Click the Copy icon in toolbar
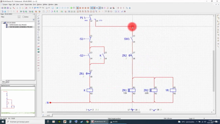220x124 pixels. point(20,8)
